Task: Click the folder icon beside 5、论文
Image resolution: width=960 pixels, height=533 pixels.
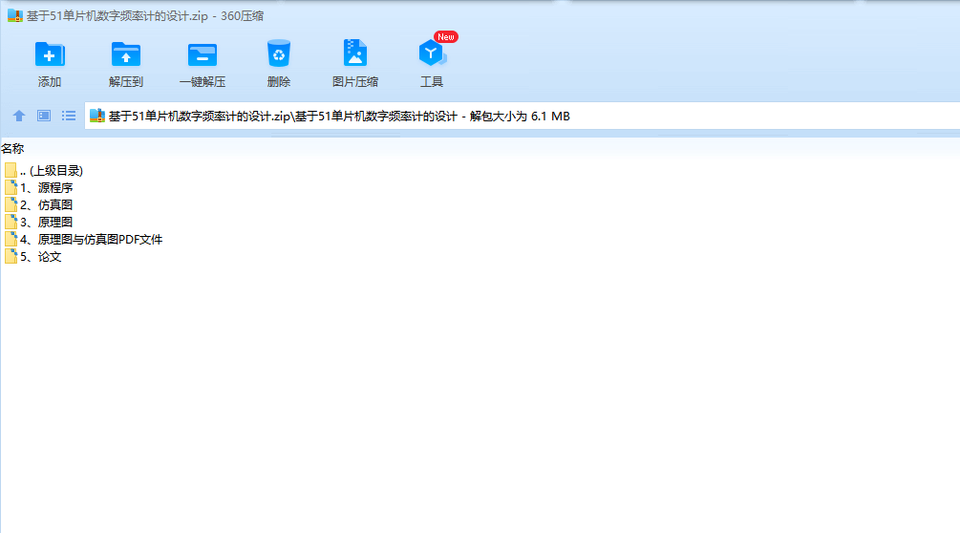Action: tap(11, 256)
